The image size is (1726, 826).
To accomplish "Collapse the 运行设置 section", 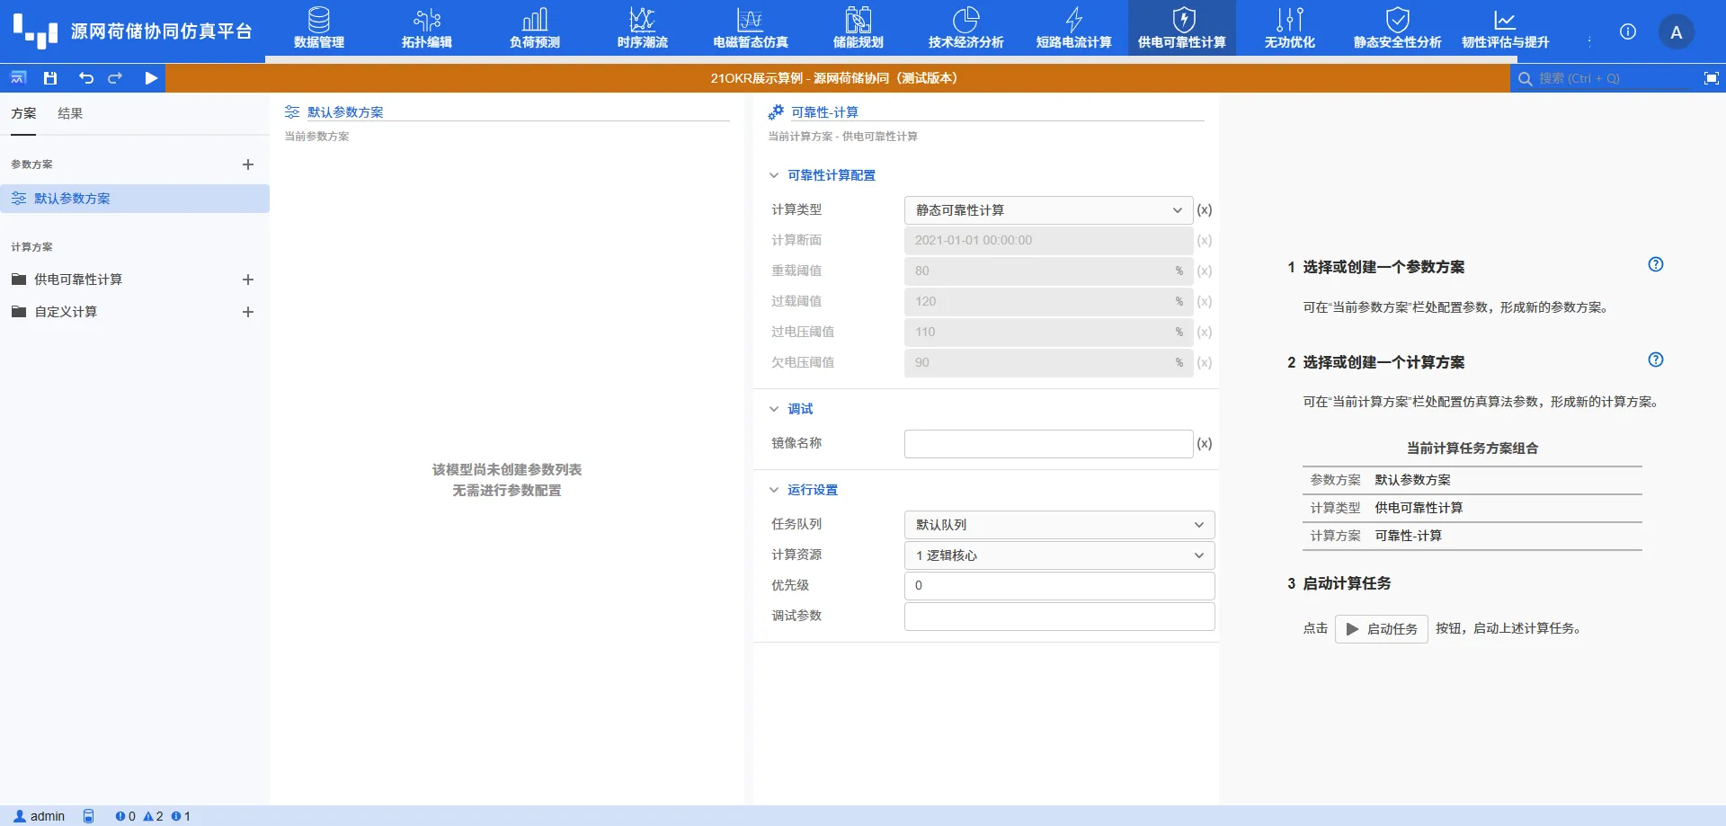I will pyautogui.click(x=774, y=490).
